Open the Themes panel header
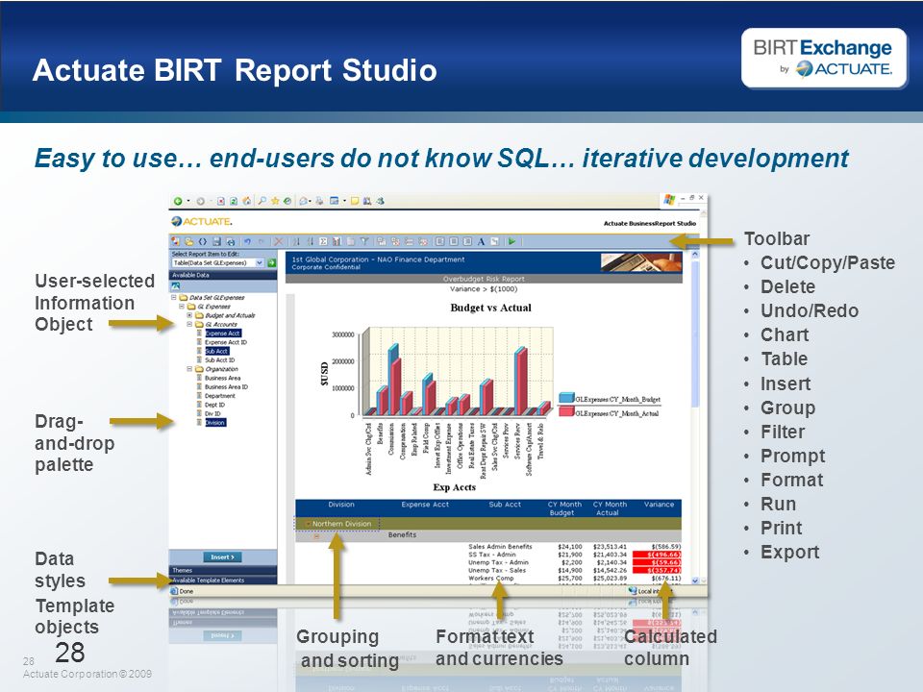 [222, 570]
